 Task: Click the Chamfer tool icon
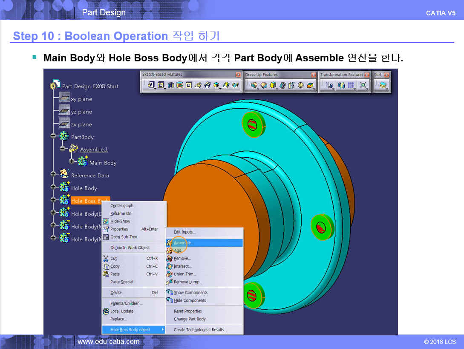pyautogui.click(x=263, y=85)
